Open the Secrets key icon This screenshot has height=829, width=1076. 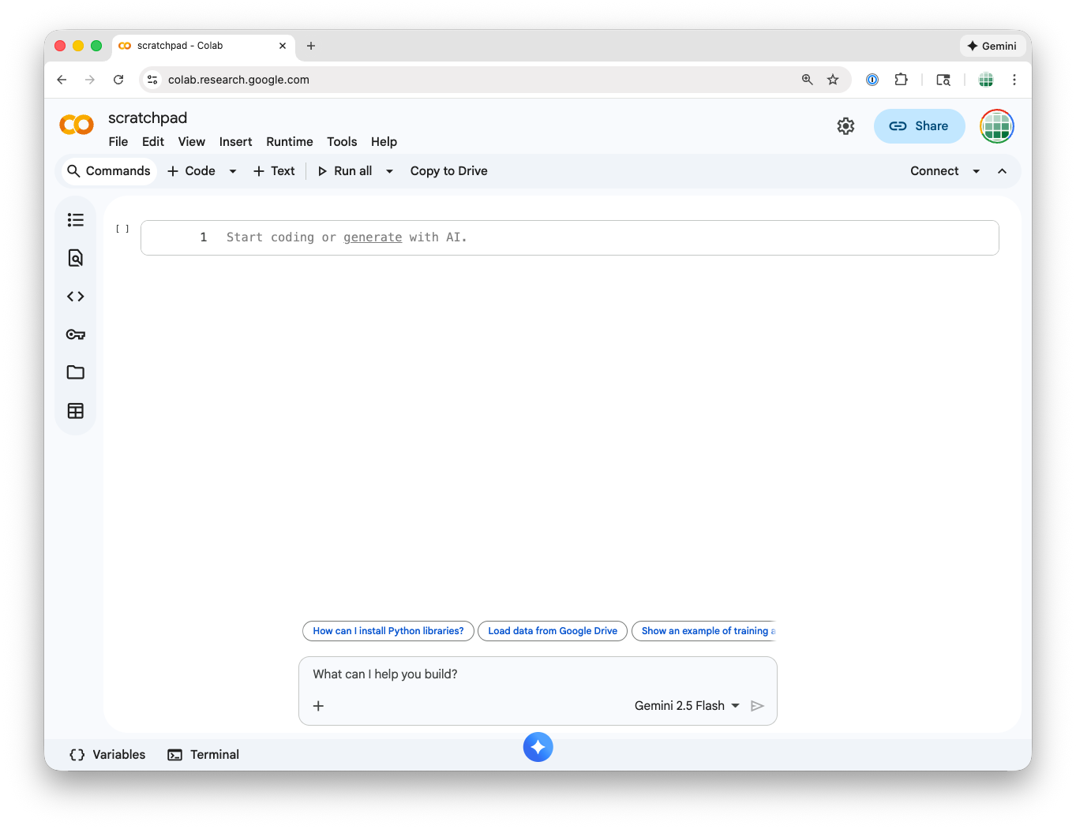(x=76, y=334)
